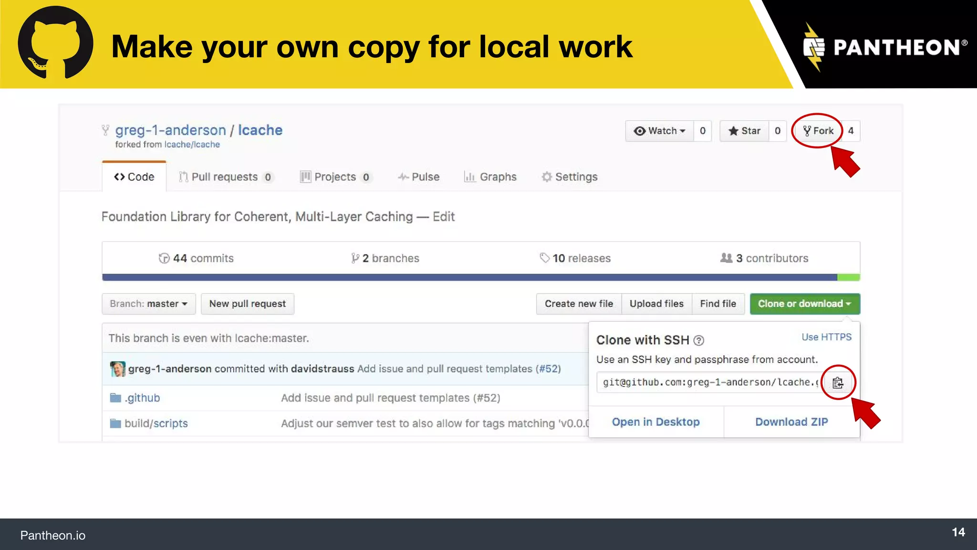Click the Settings gear icon

tap(547, 177)
